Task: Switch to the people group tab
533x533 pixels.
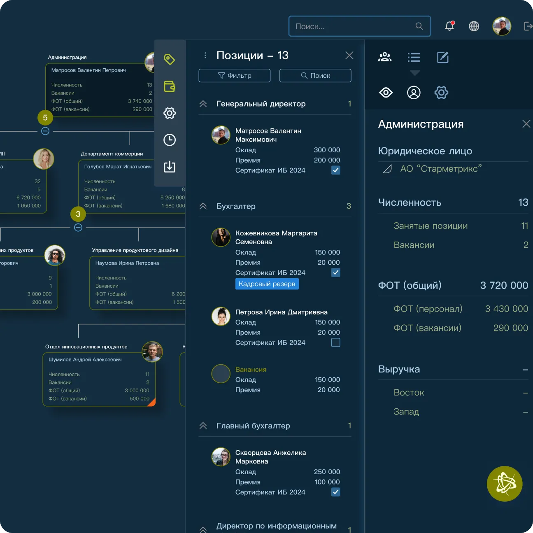Action: (x=385, y=57)
